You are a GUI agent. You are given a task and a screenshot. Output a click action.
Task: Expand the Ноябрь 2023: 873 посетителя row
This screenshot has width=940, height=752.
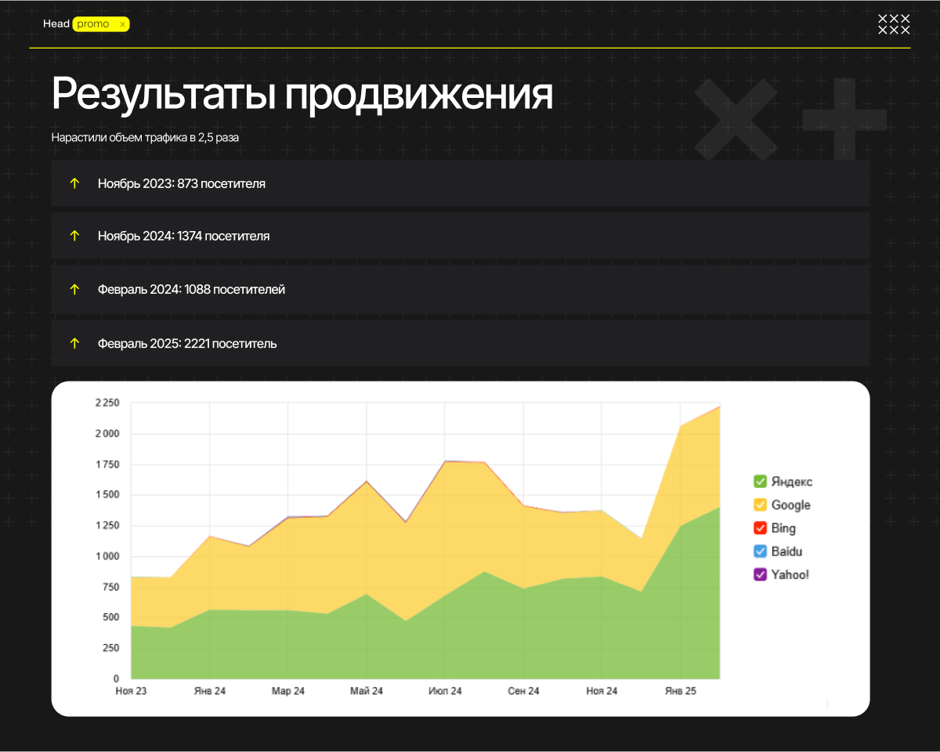click(461, 183)
